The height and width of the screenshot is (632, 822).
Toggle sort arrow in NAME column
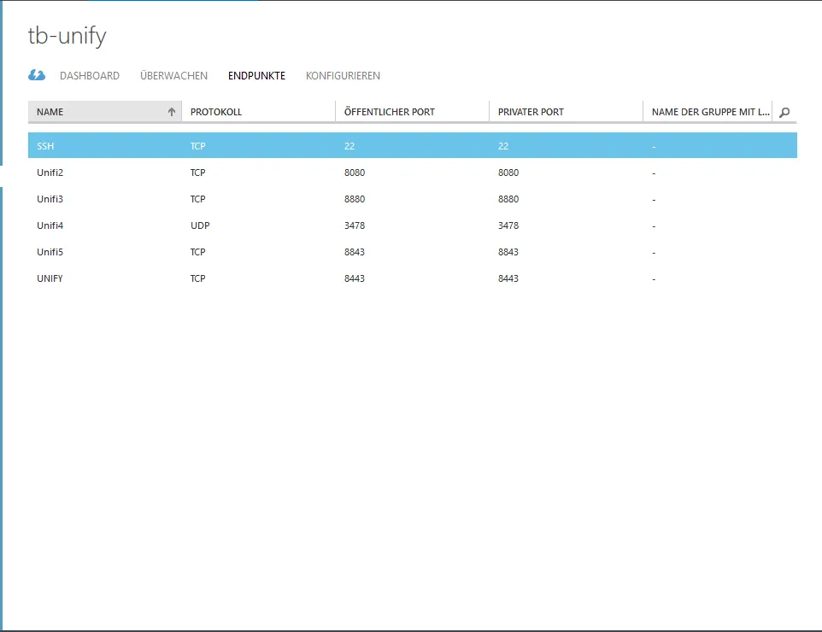coord(172,112)
